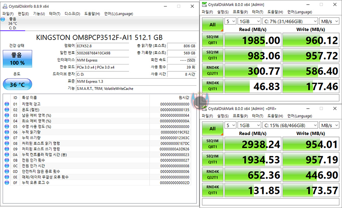342x208 pixels.
Task: Open 도움말(H) menu in CrystalDiskInfo
Action: [92, 14]
